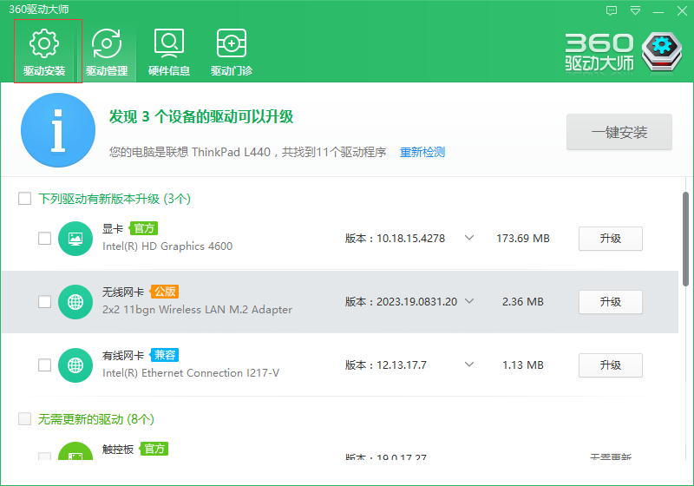
Task: Check the 无线网卡 driver checkbox
Action: click(45, 301)
